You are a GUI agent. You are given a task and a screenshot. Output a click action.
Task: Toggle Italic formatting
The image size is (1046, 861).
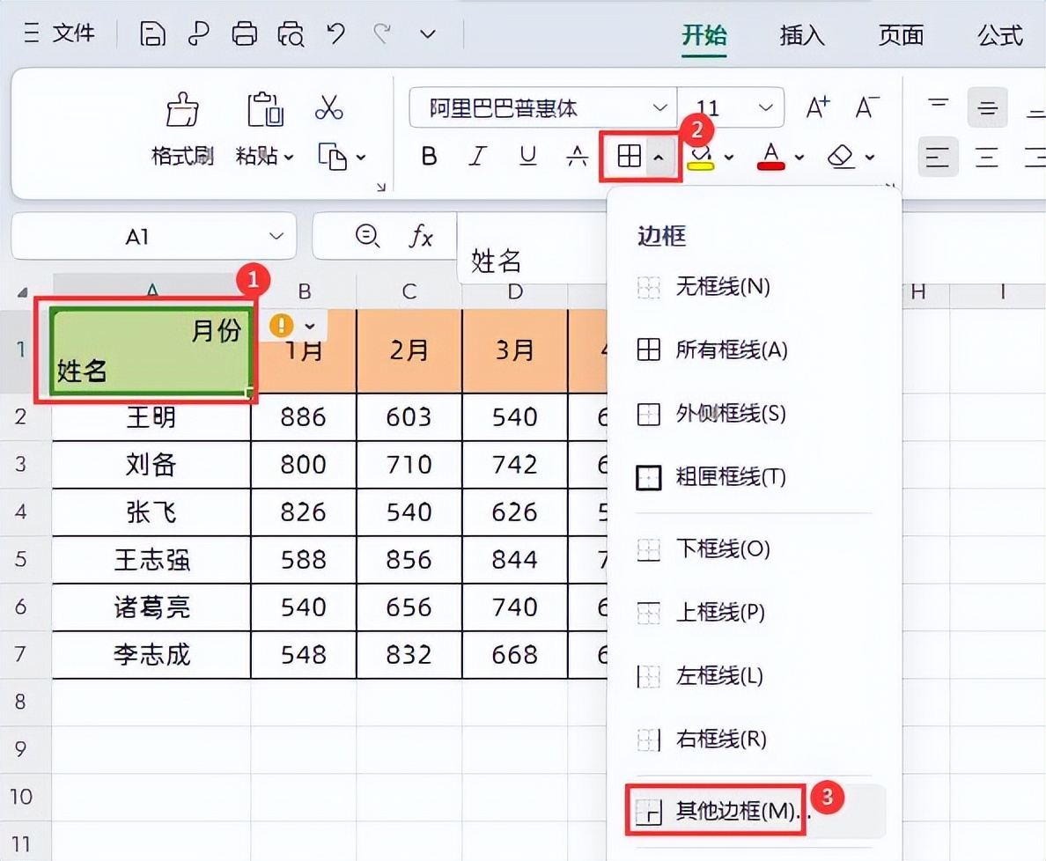477,157
